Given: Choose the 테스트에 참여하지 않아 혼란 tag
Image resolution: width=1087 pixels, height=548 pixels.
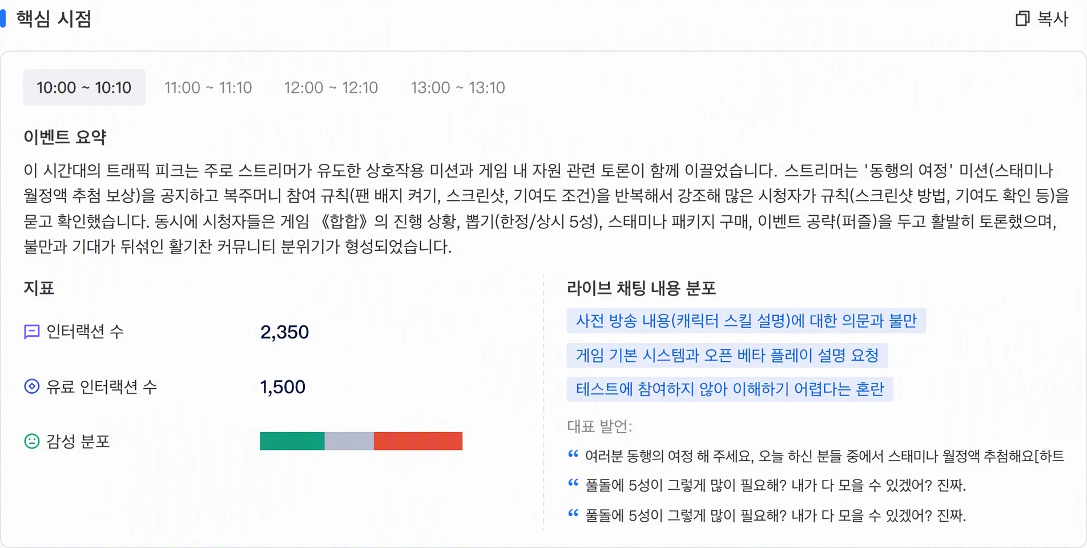Looking at the screenshot, I should point(730,389).
